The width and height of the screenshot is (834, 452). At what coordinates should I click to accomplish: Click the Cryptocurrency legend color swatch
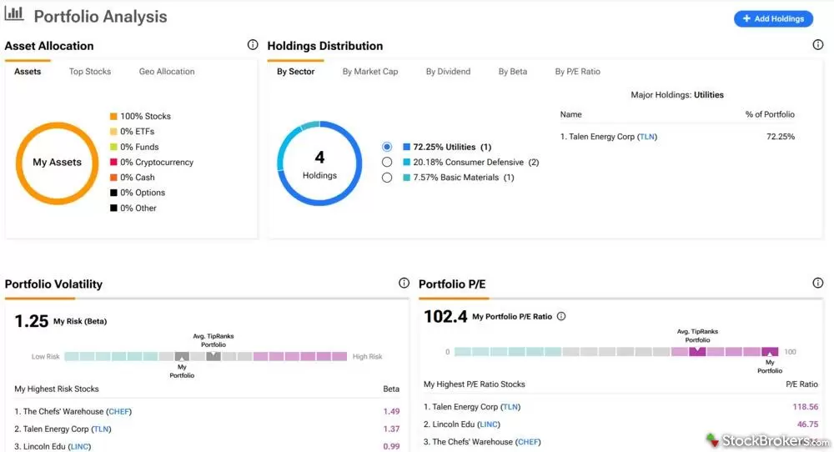point(113,162)
